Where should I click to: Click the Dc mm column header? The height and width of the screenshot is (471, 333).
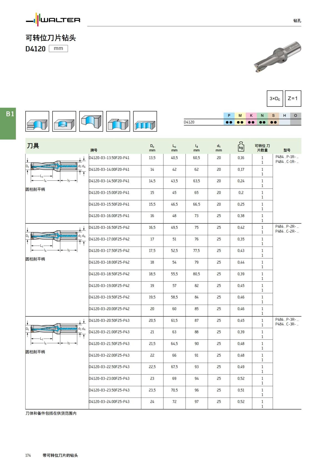(152, 148)
